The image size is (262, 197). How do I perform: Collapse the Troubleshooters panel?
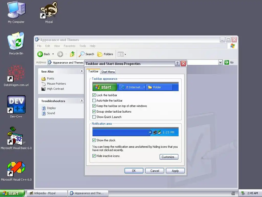click(82, 101)
